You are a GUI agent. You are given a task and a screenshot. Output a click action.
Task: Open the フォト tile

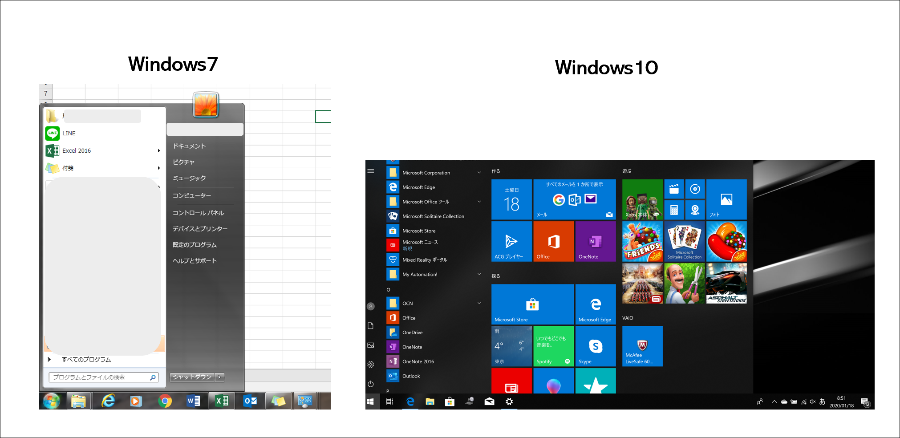726,199
